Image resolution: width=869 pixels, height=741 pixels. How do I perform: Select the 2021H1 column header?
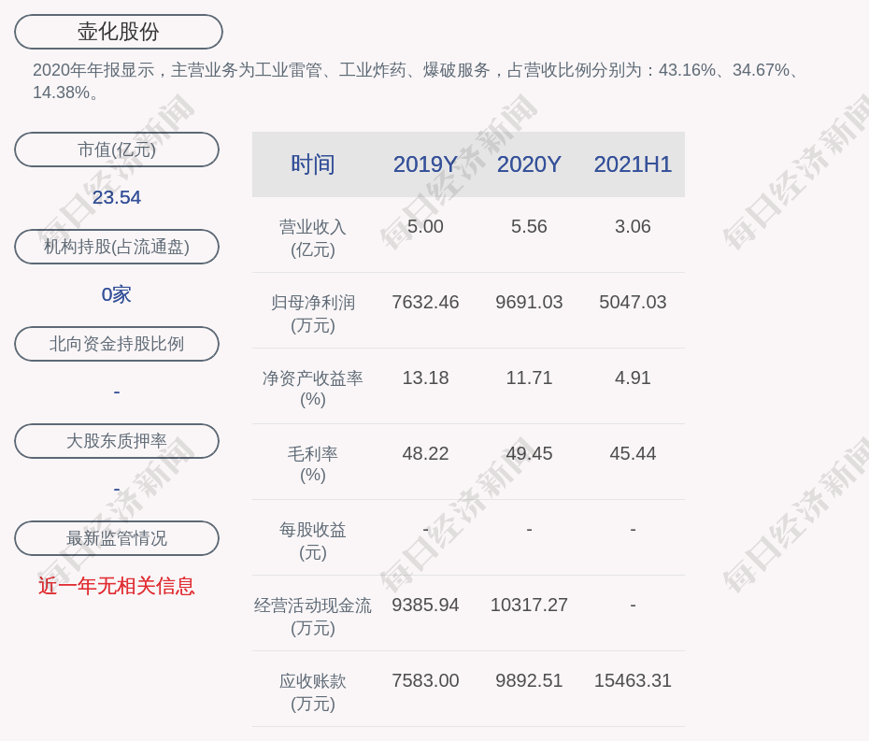pyautogui.click(x=633, y=164)
